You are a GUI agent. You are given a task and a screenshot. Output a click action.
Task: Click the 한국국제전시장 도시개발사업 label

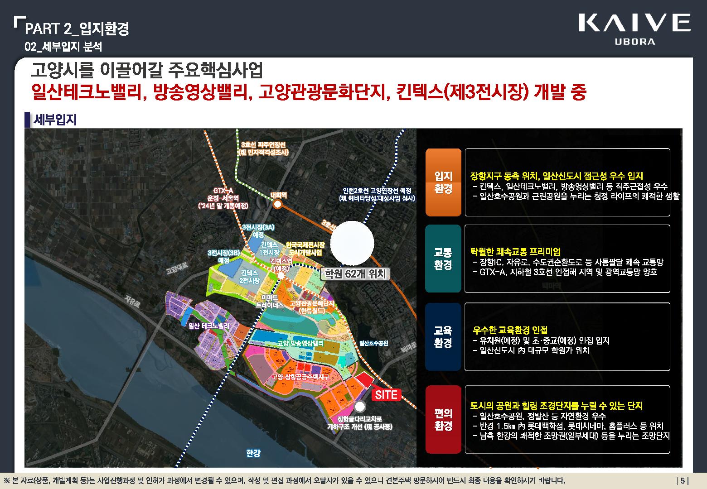tap(305, 248)
